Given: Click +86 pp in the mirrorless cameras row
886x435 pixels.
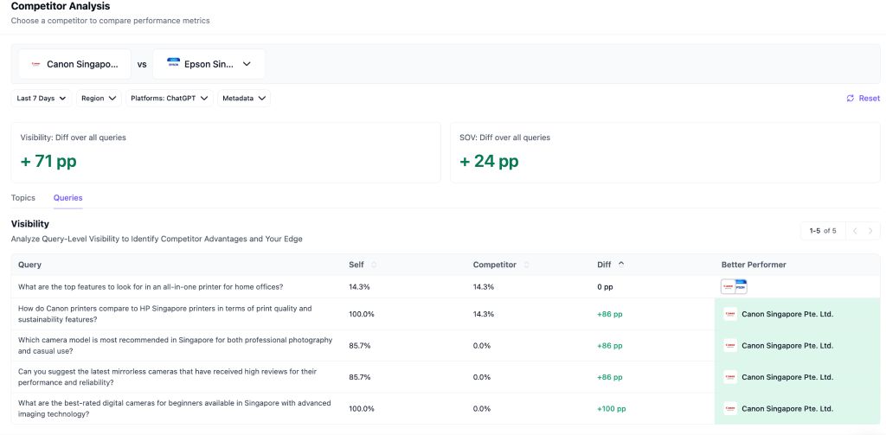Looking at the screenshot, I should [610, 377].
